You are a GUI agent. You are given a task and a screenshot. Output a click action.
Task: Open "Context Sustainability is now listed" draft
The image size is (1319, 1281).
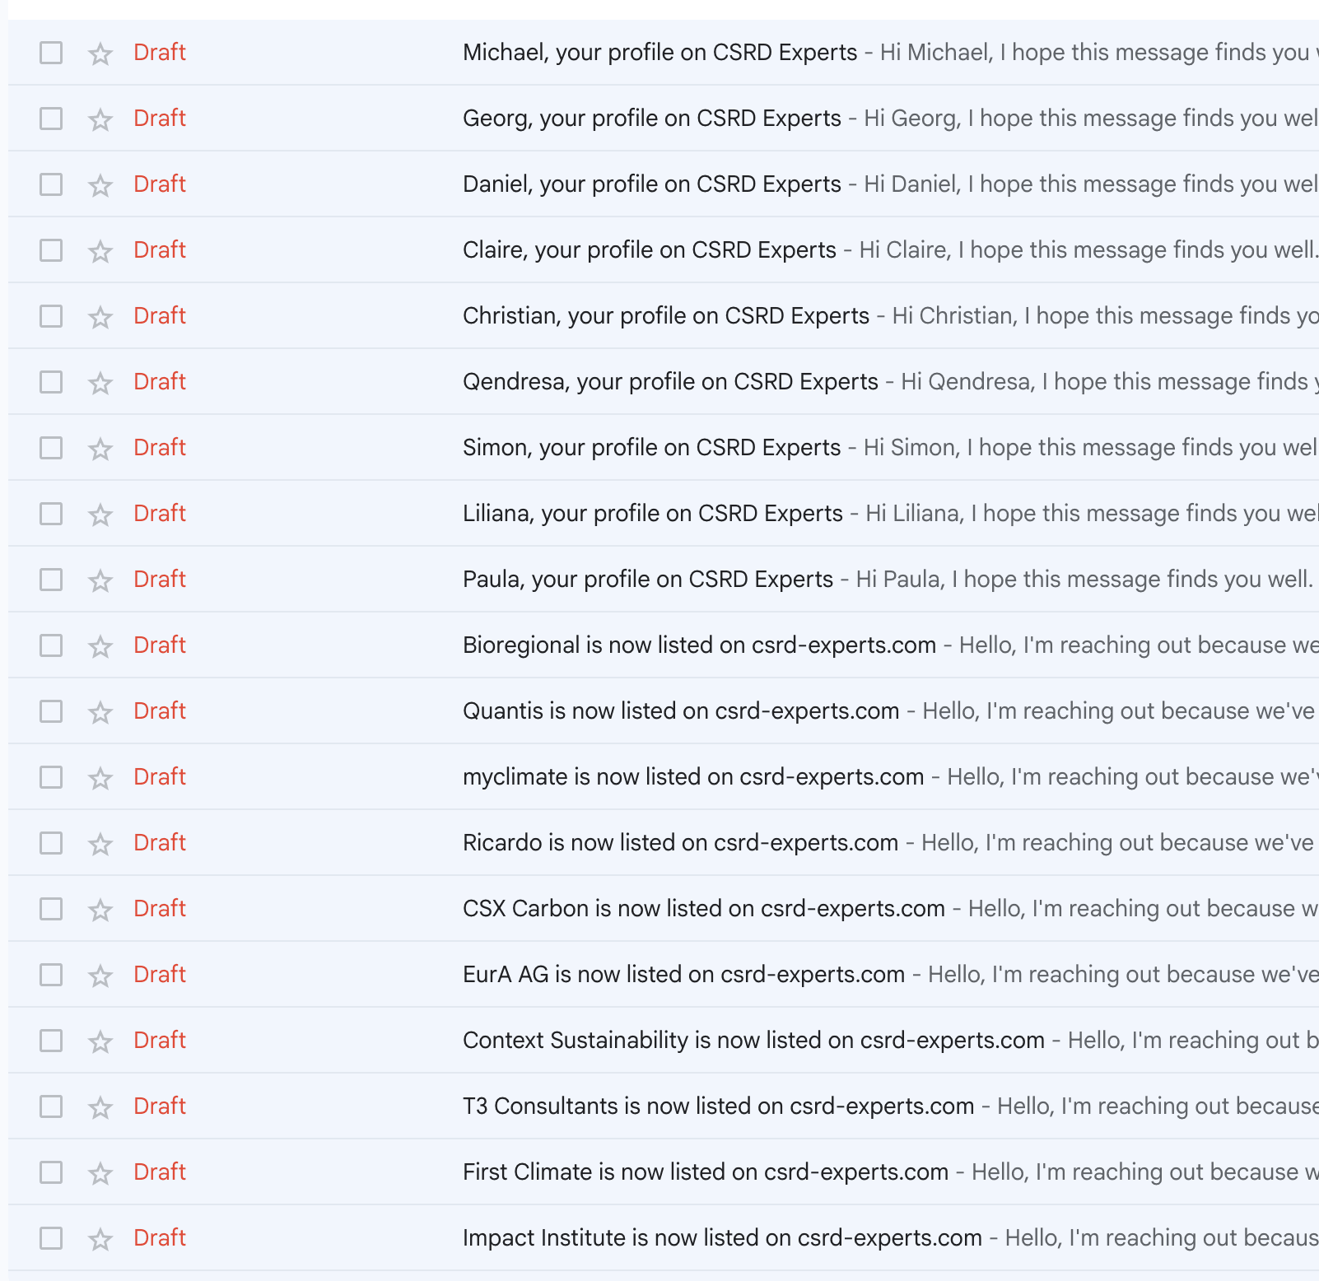click(x=753, y=1041)
